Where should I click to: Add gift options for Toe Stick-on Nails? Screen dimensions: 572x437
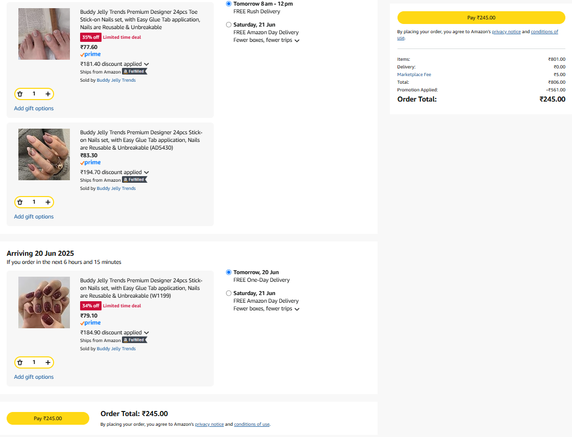click(34, 108)
